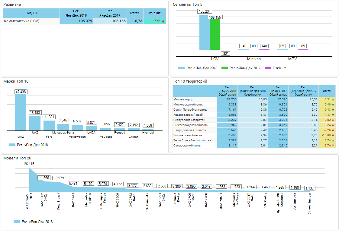Click the red down arrow beside -776
The height and width of the screenshot is (239, 339).
[163, 21]
